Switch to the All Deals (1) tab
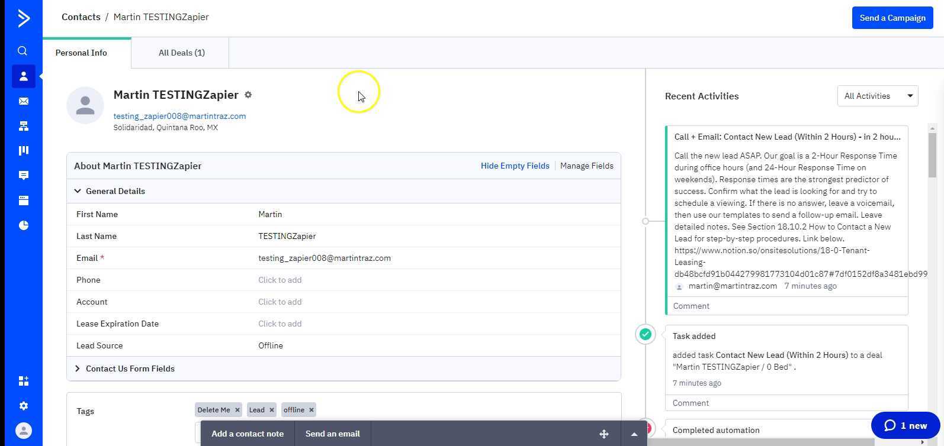Viewport: 944px width, 446px height. click(x=181, y=53)
